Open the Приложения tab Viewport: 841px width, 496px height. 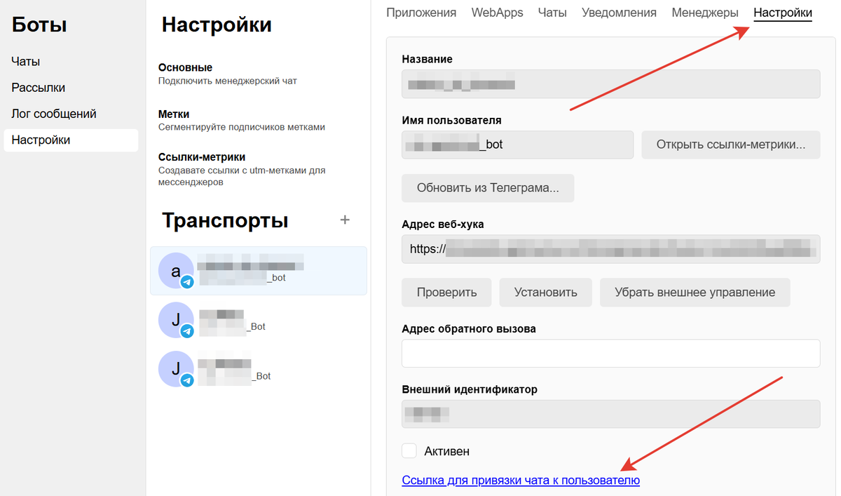click(x=421, y=13)
